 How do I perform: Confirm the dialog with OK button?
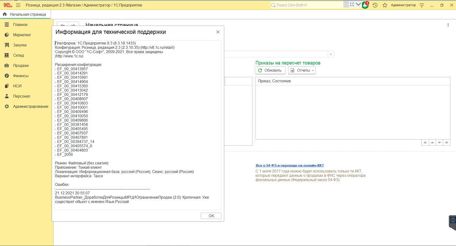pos(211,216)
